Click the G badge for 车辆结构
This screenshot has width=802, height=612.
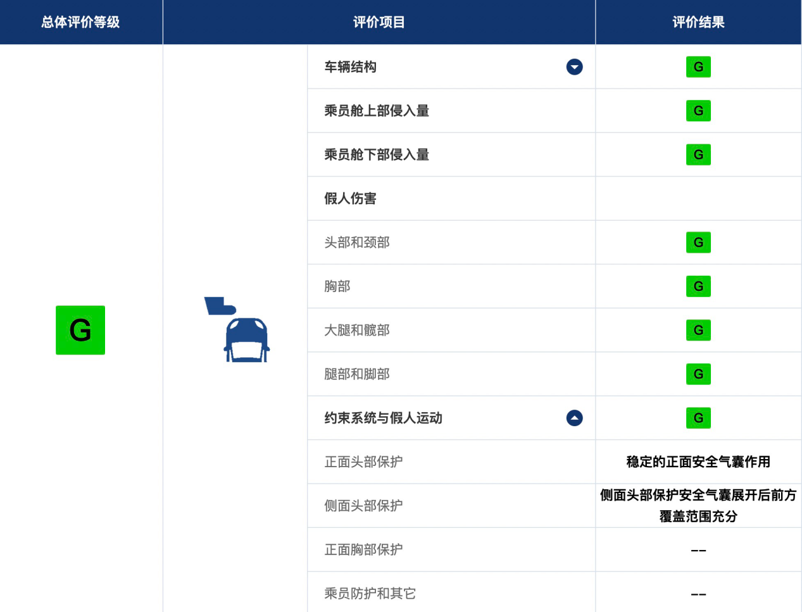pyautogui.click(x=698, y=67)
